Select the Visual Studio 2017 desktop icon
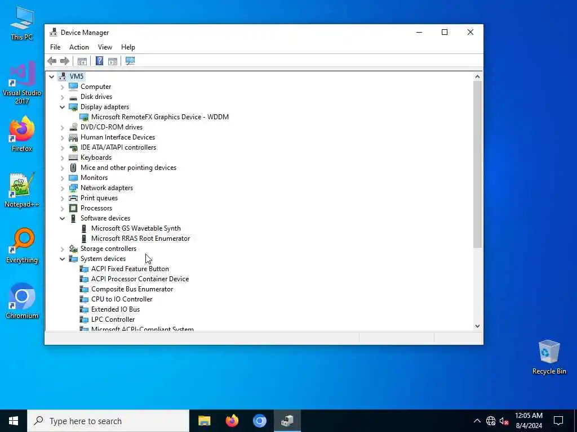The image size is (577, 432). (x=22, y=83)
